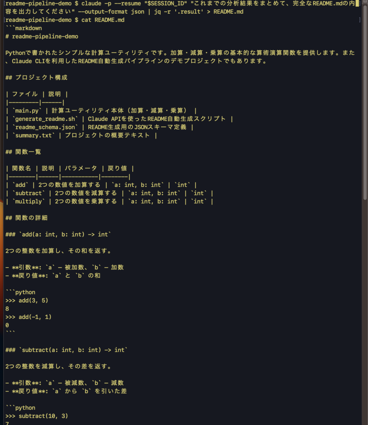
Task: Click the "## 関数一覧" heading
Action: click(x=23, y=152)
